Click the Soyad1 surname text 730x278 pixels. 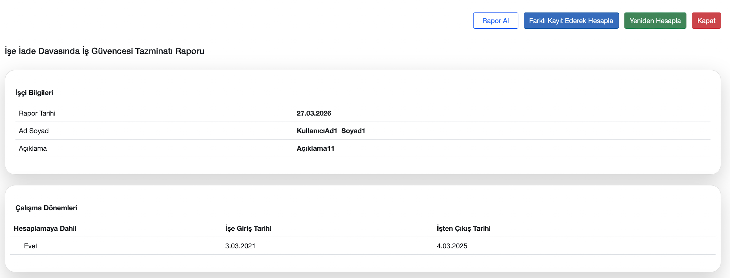tap(353, 131)
